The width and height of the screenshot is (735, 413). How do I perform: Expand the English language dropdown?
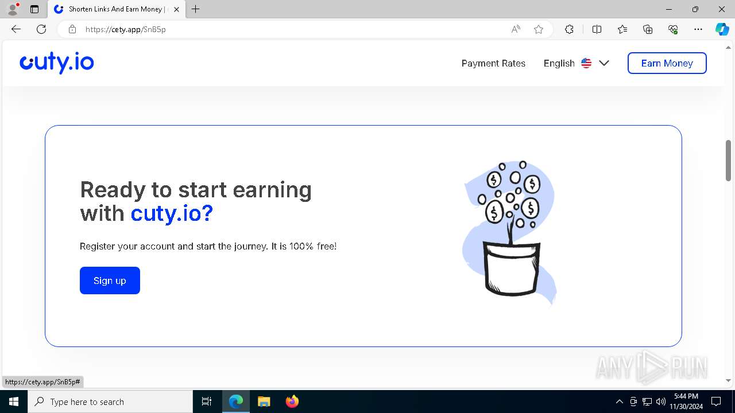577,63
